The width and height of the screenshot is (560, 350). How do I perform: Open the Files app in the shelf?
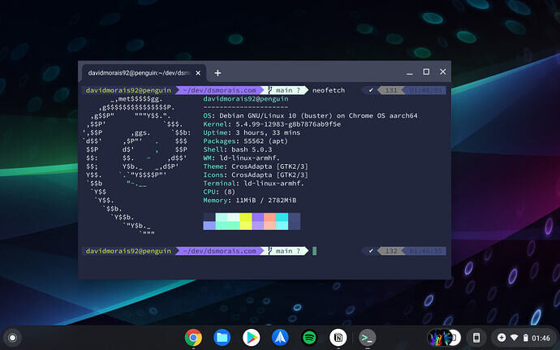[x=222, y=338]
